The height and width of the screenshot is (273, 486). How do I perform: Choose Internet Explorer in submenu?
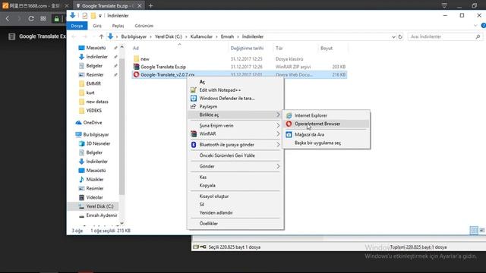pos(326,115)
